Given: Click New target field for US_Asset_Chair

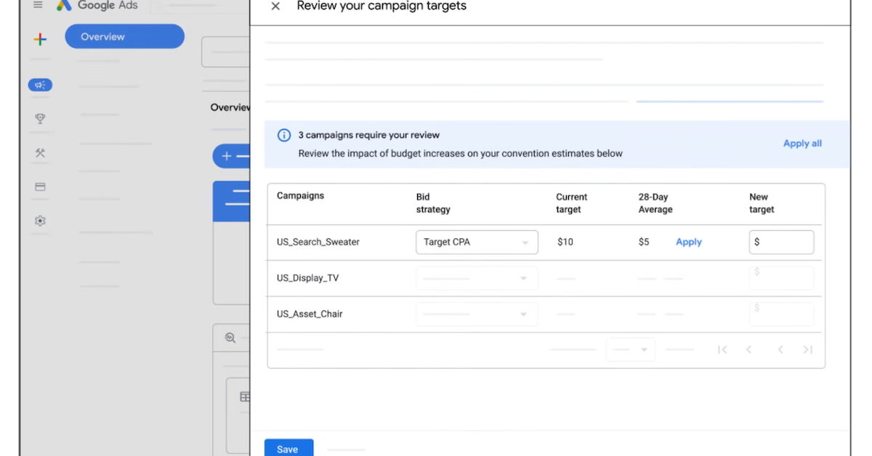Looking at the screenshot, I should click(781, 314).
